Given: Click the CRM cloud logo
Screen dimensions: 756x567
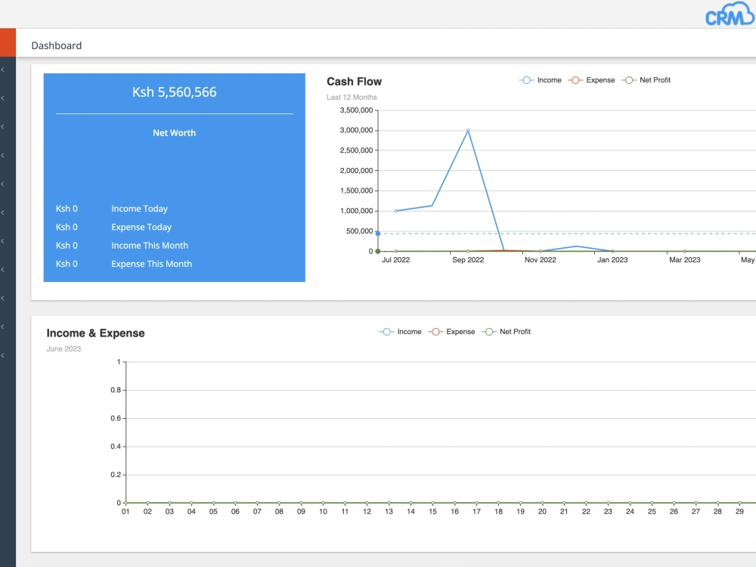Looking at the screenshot, I should pyautogui.click(x=730, y=14).
